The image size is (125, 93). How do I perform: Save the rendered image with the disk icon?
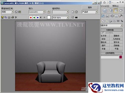pos(2,17)
